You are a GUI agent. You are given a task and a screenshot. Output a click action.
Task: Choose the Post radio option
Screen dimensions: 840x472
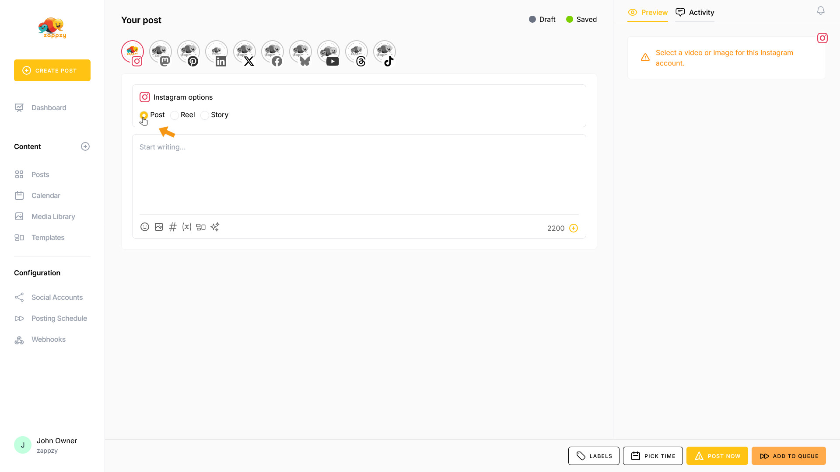[x=144, y=115]
